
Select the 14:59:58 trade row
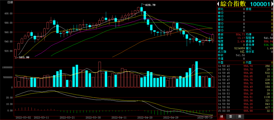(x=245, y=104)
